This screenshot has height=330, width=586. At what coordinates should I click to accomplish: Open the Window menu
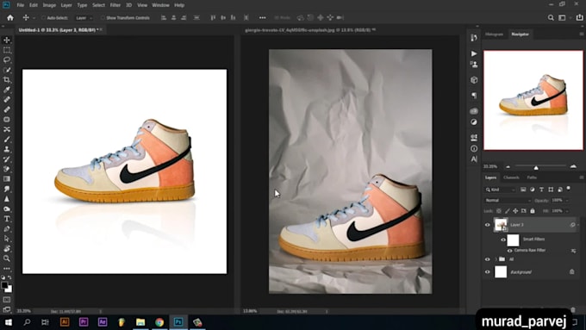point(160,5)
